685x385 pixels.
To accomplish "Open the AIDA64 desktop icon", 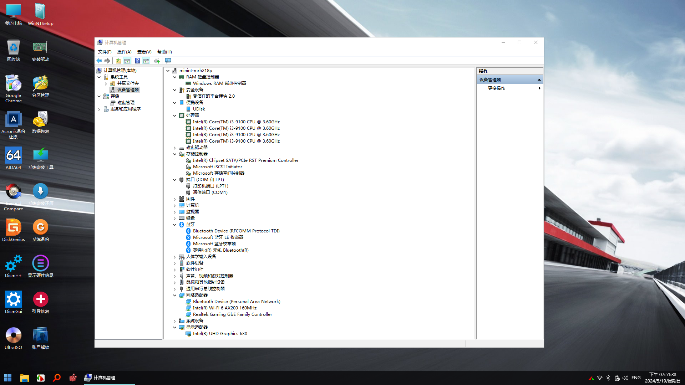I will [14, 159].
